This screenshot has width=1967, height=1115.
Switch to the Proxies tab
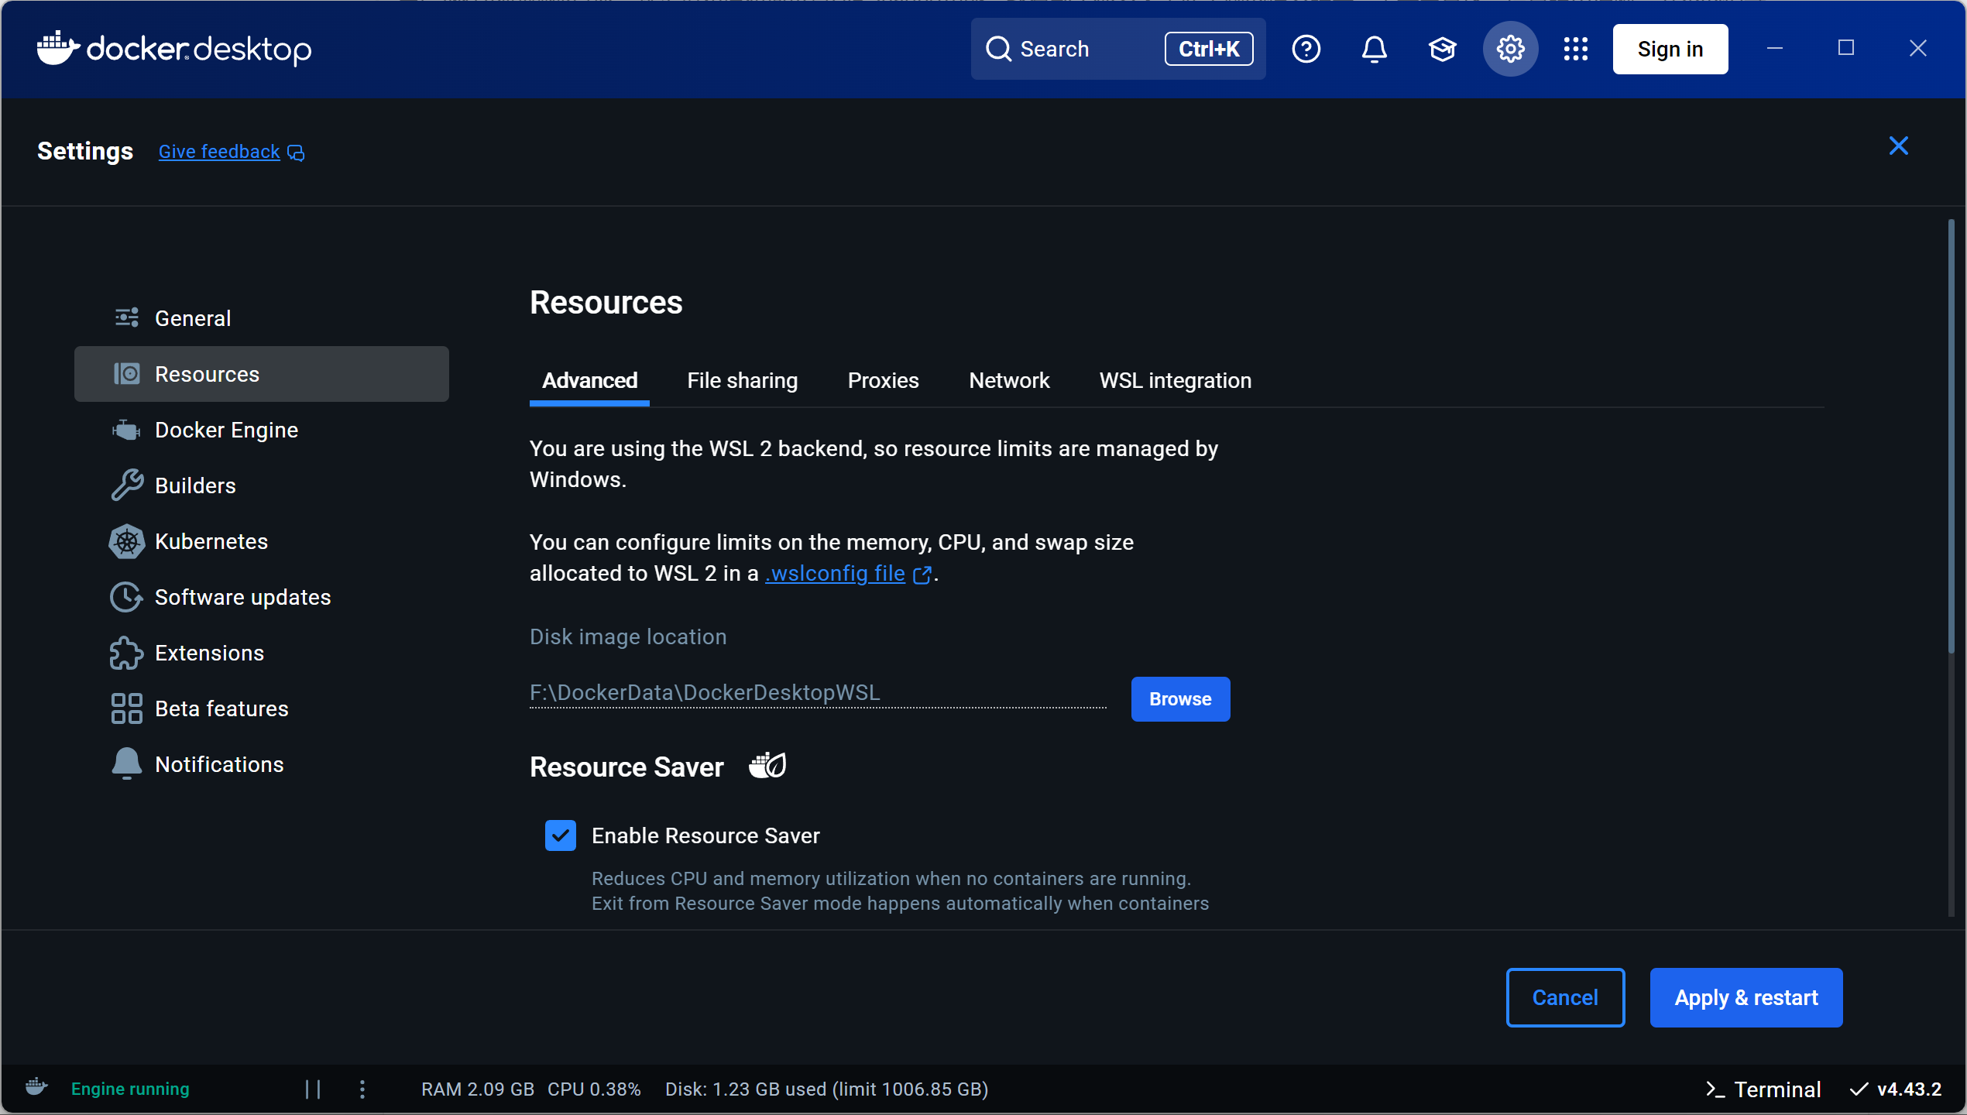point(883,380)
